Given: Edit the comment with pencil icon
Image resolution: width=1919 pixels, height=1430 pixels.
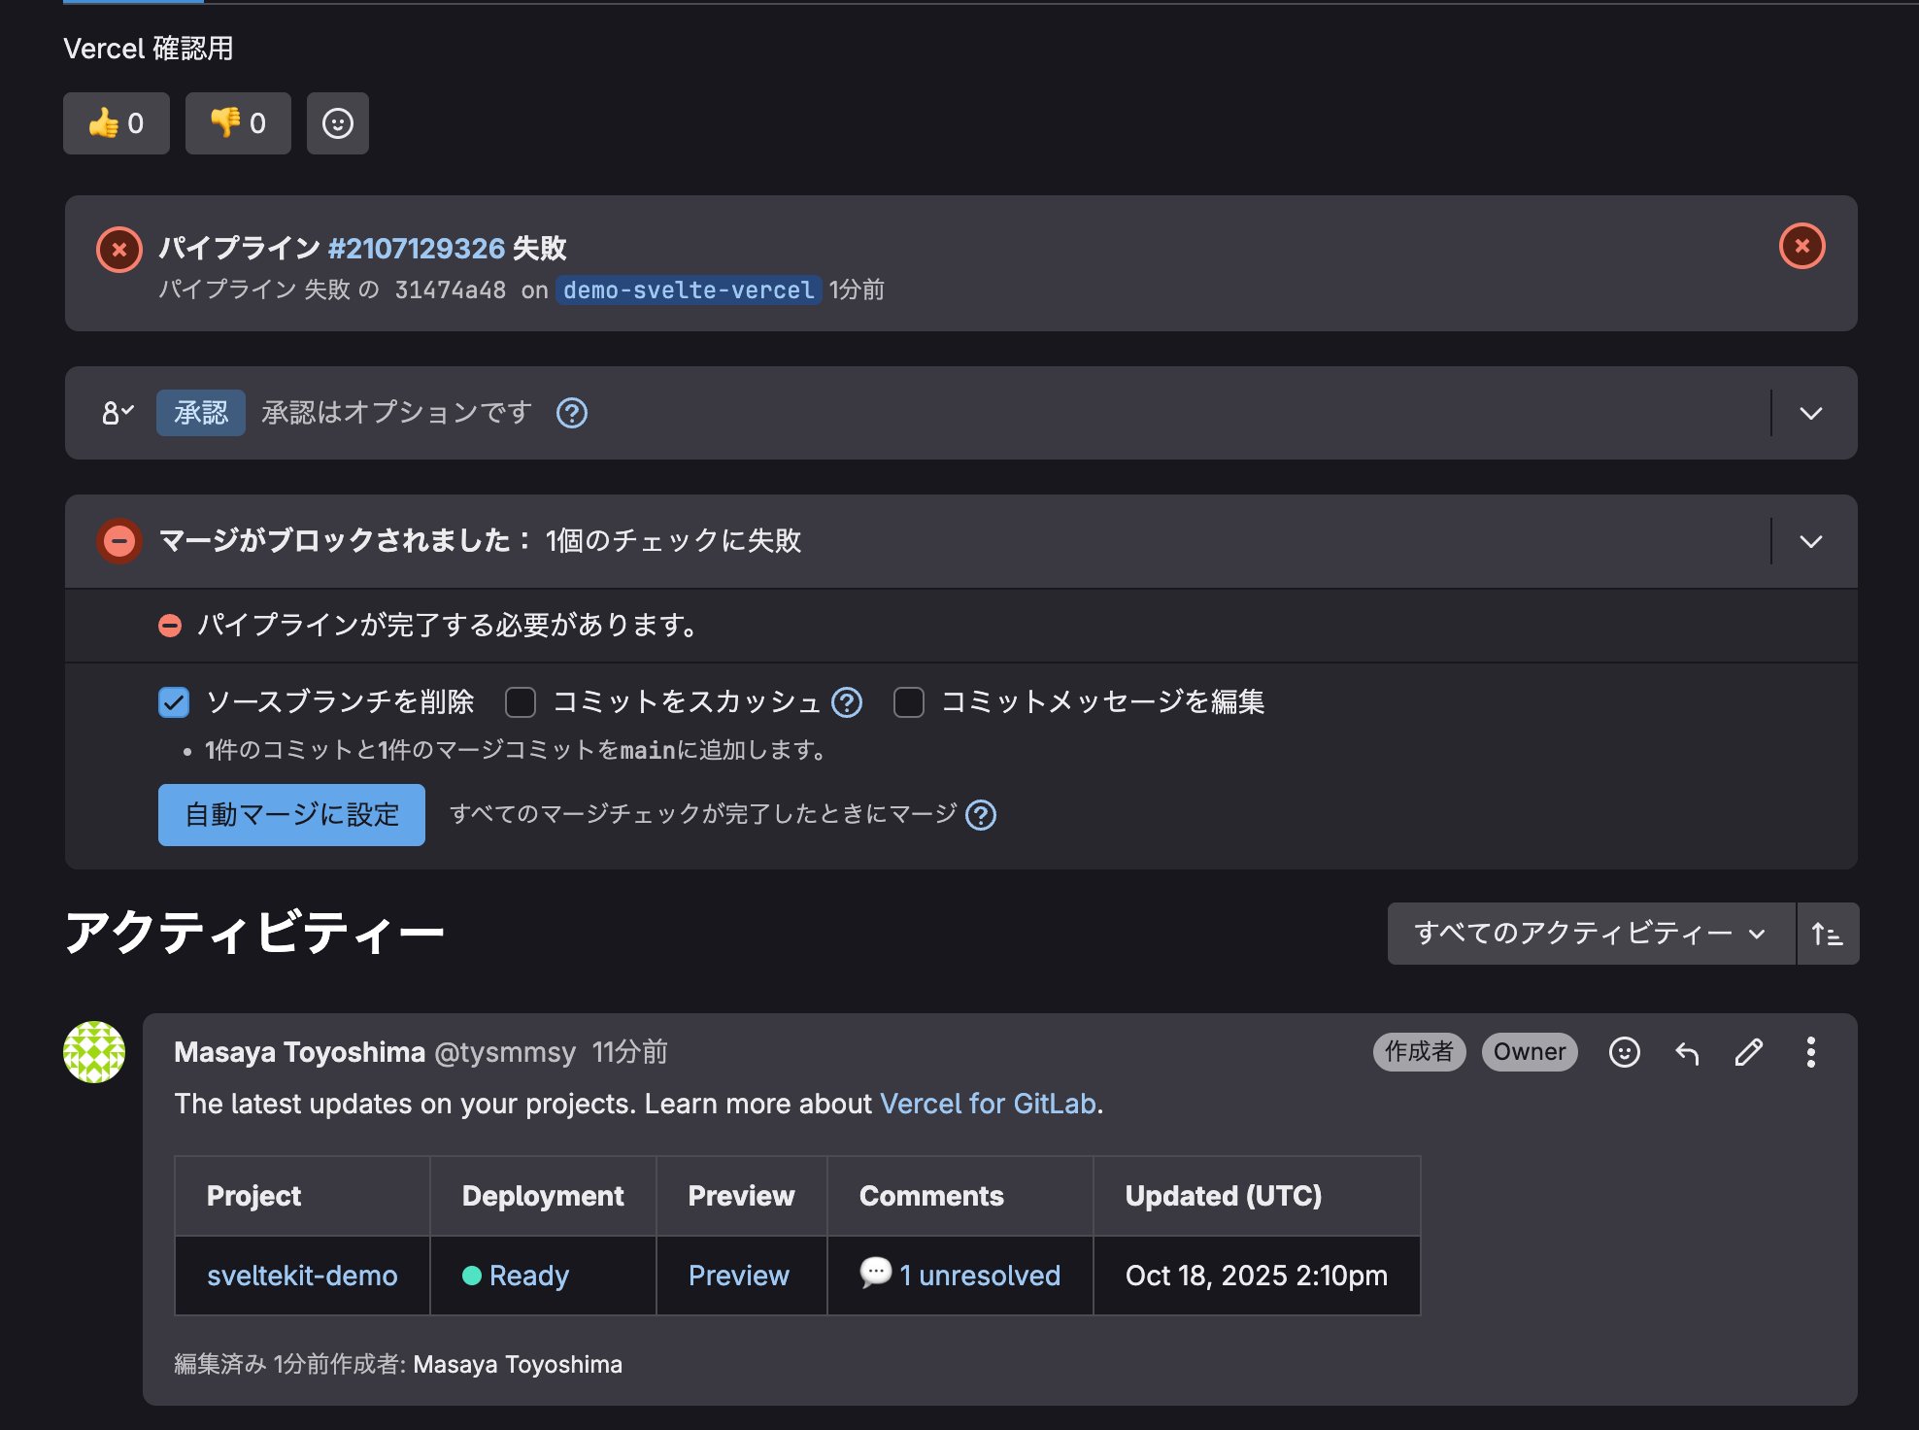Looking at the screenshot, I should pyautogui.click(x=1749, y=1052).
